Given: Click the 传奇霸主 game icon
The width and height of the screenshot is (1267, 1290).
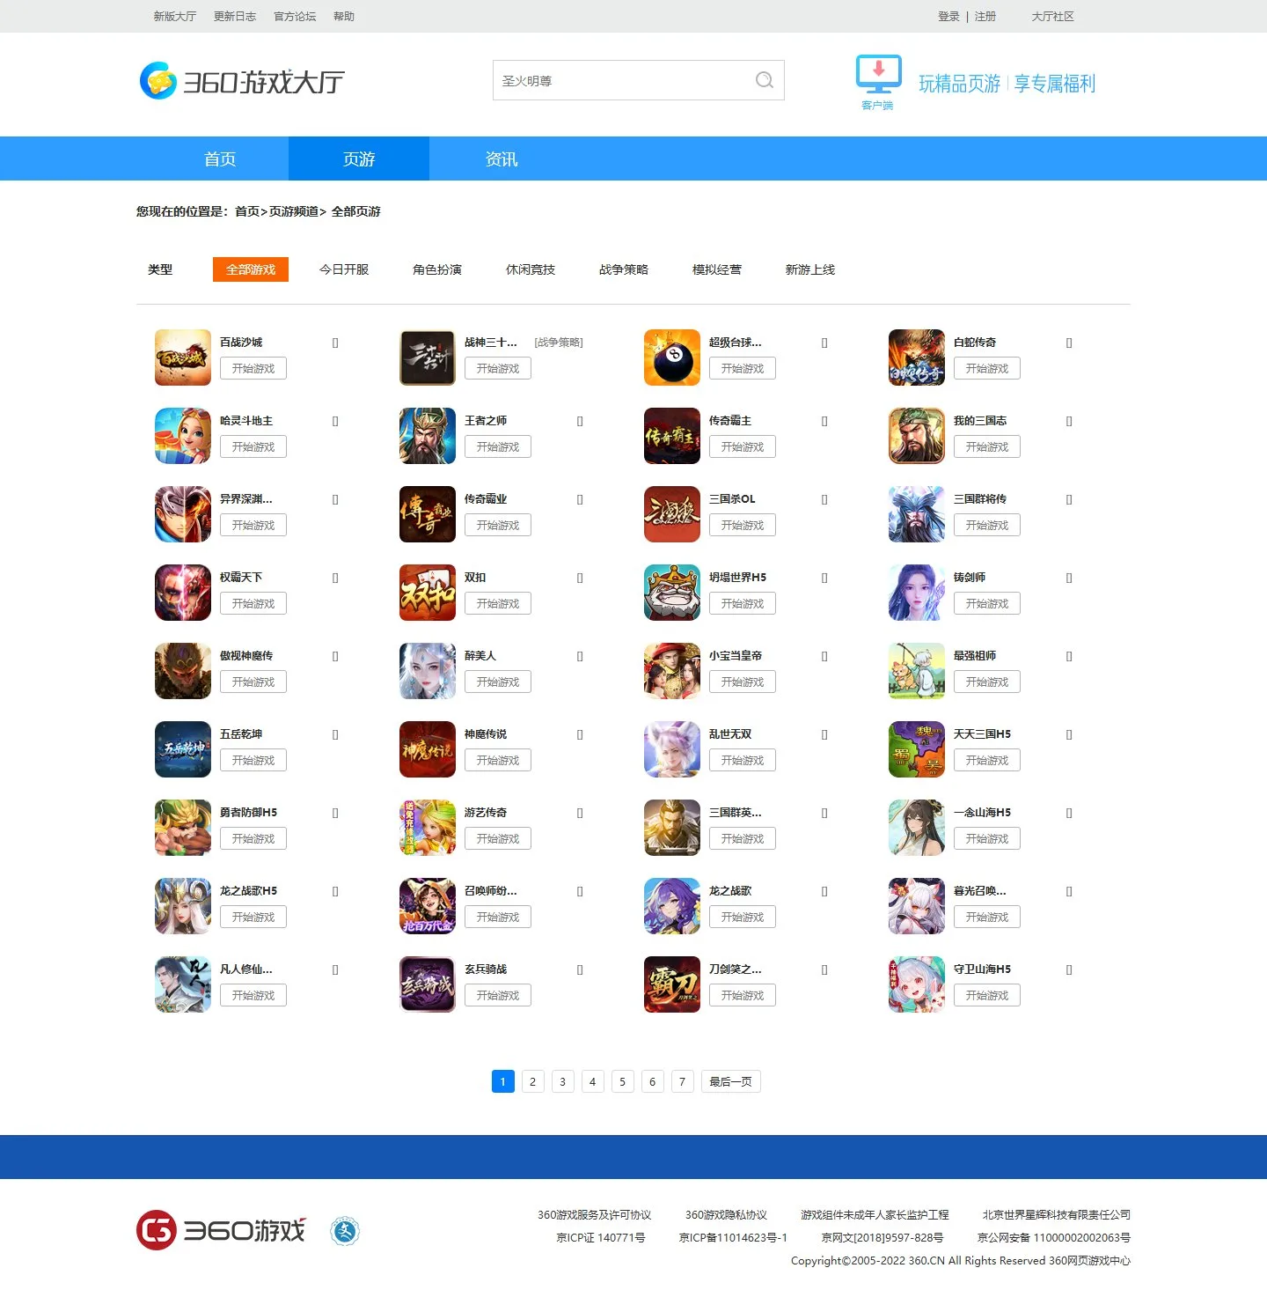Looking at the screenshot, I should click(672, 436).
